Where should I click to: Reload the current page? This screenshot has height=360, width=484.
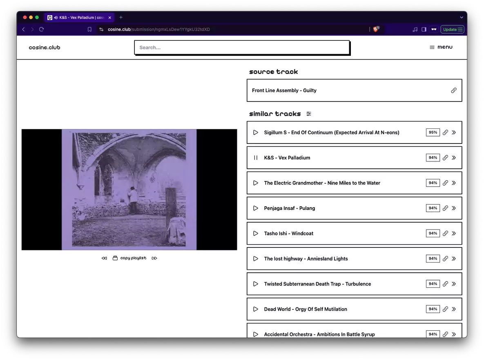pyautogui.click(x=41, y=29)
